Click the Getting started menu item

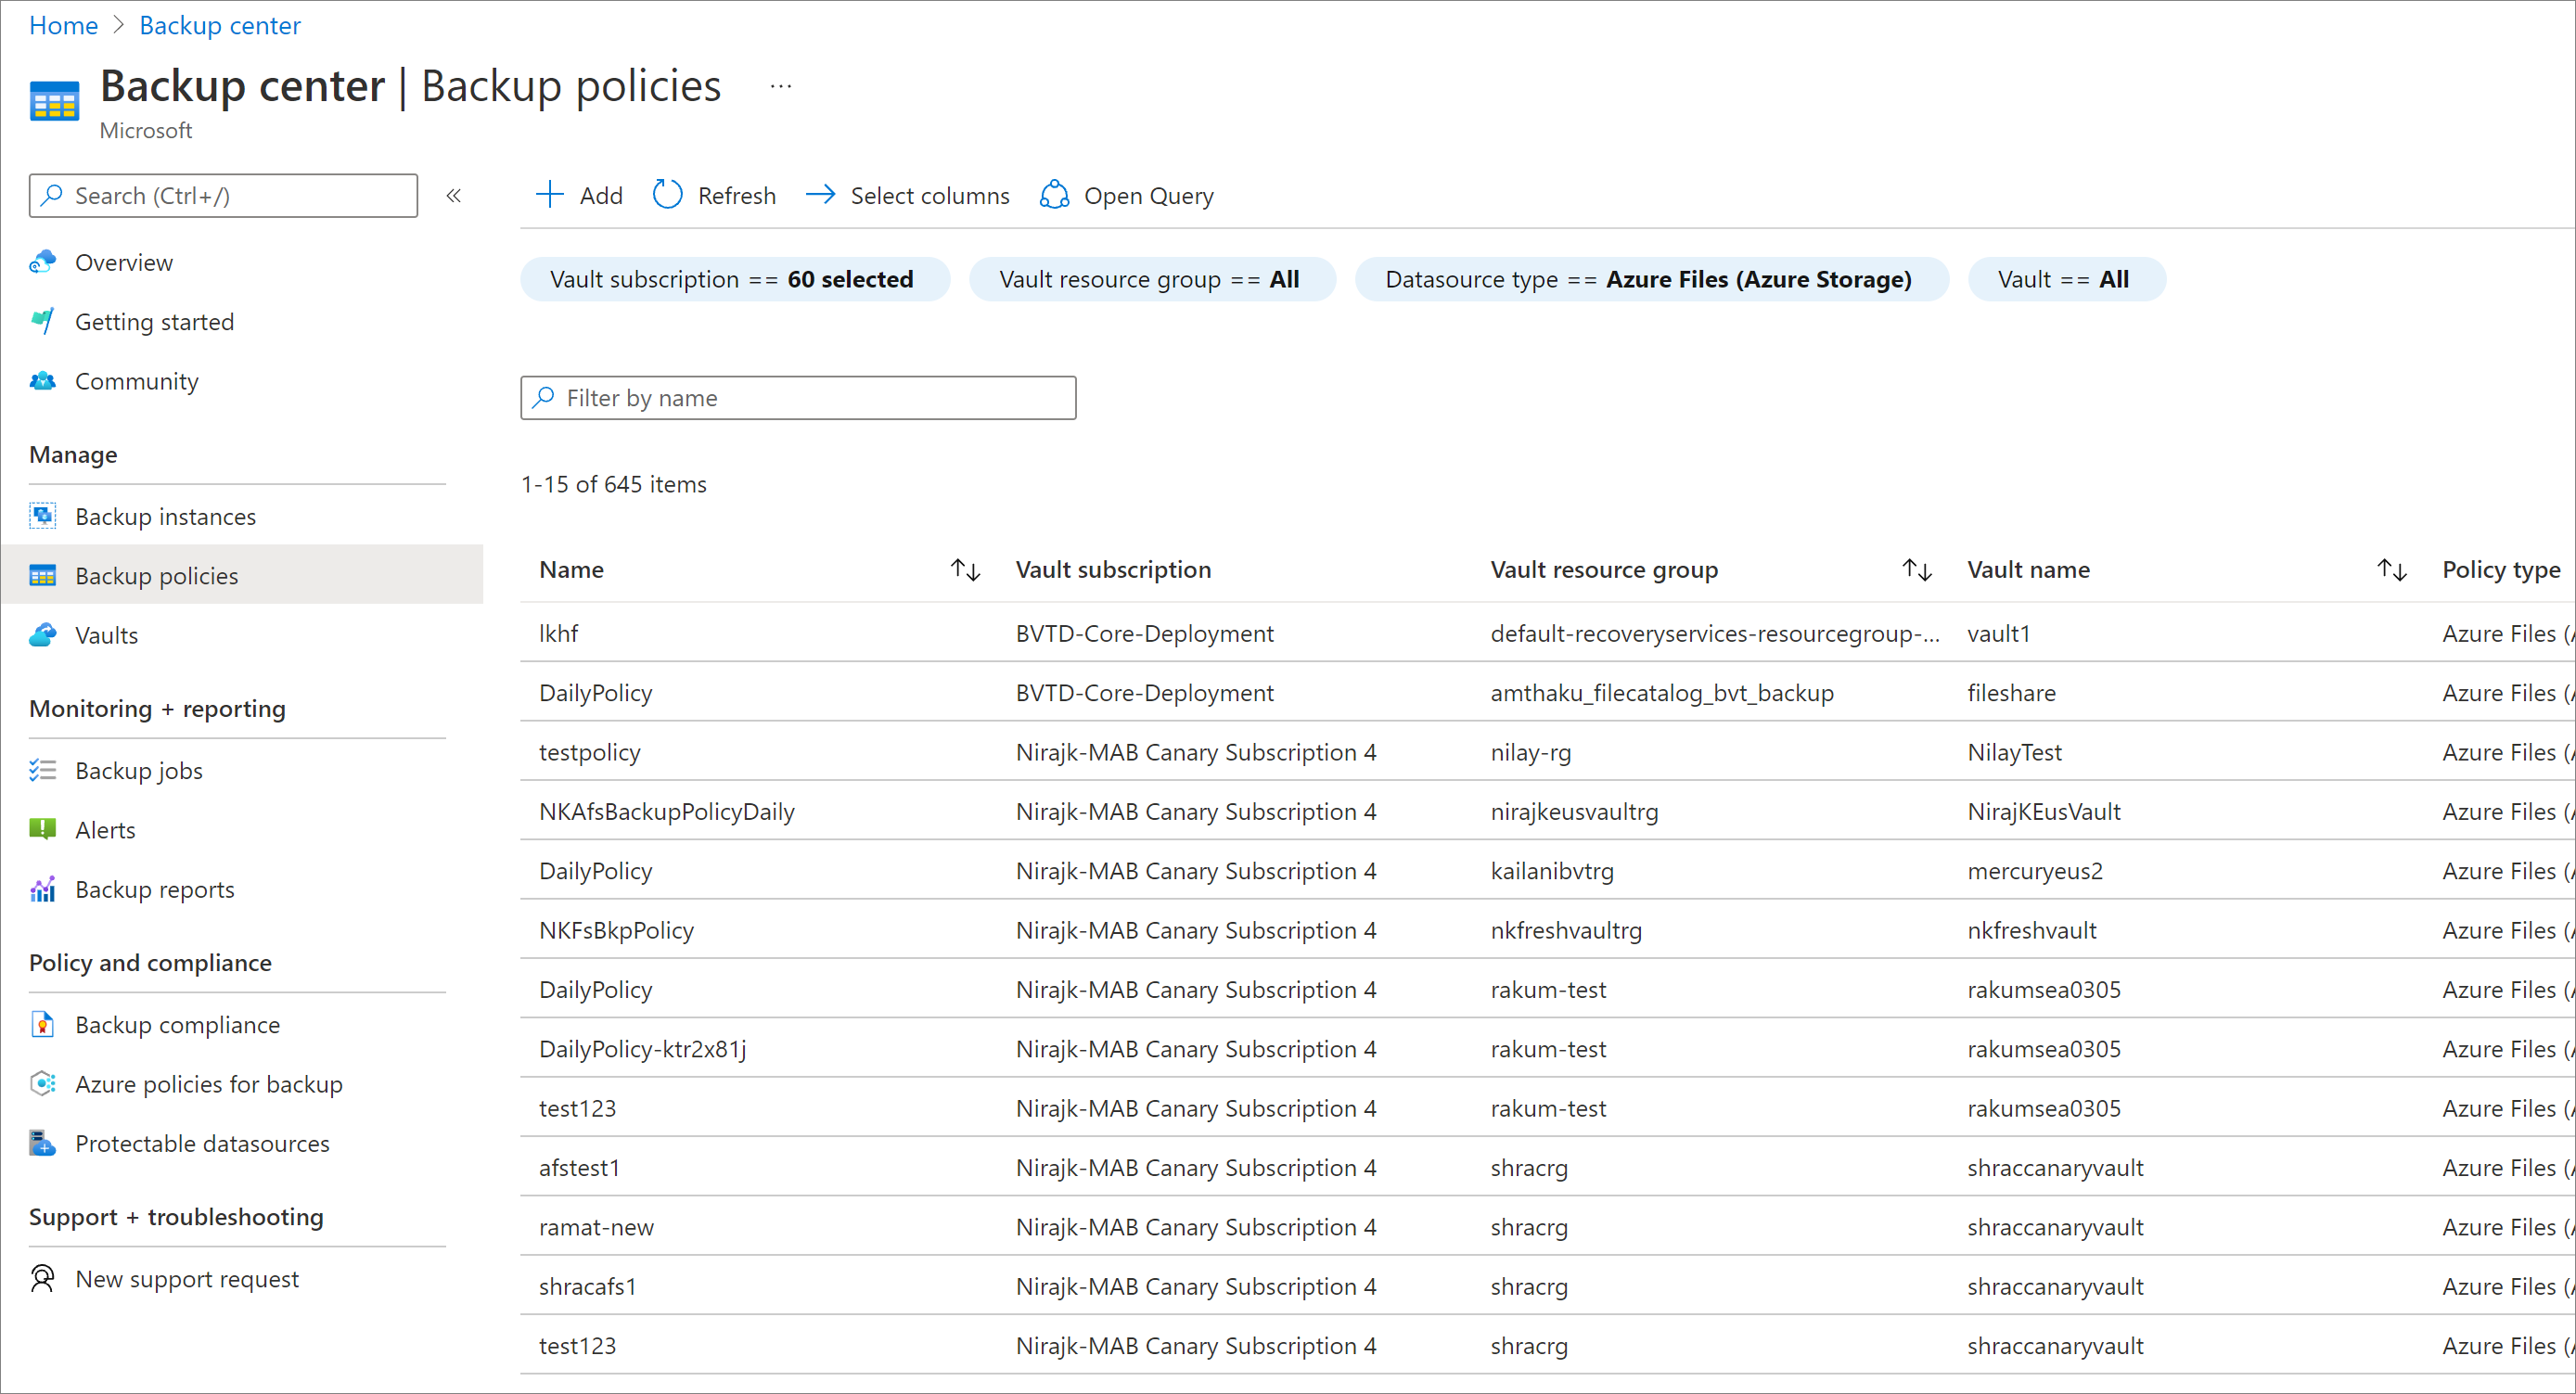155,321
